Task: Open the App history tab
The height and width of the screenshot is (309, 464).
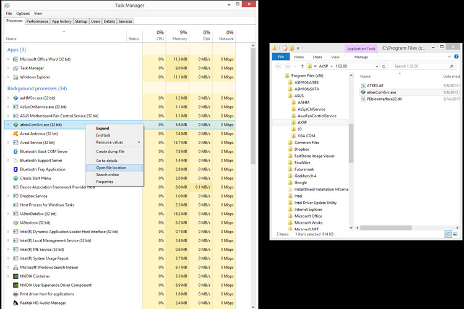Action: point(61,21)
